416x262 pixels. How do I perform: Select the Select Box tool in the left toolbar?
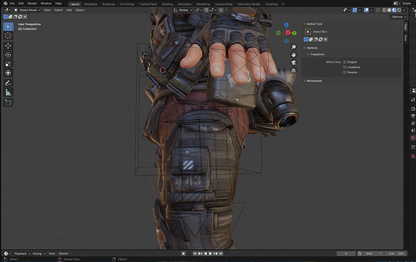pos(8,26)
